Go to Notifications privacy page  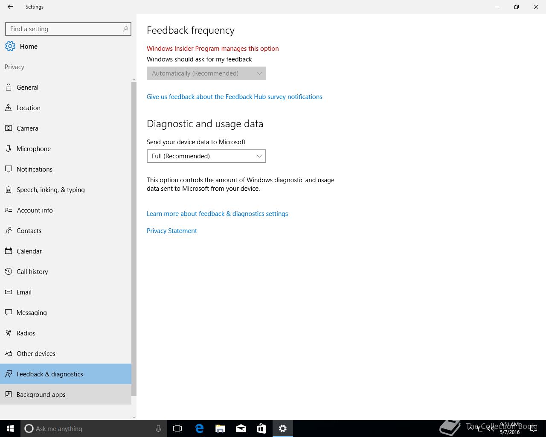66,169
